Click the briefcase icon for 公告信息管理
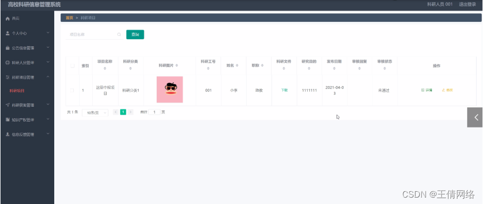The image size is (483, 204). [7, 48]
